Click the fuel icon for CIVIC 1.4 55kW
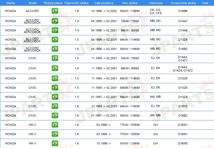Image resolution: width=214 pixels, height=148 pixels. tap(55, 58)
